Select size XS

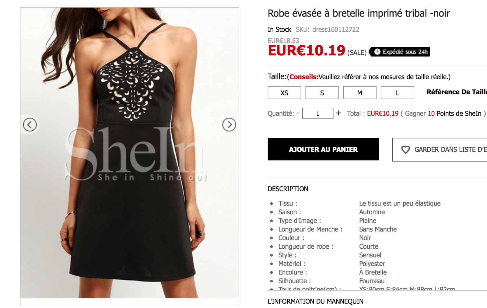coord(284,93)
